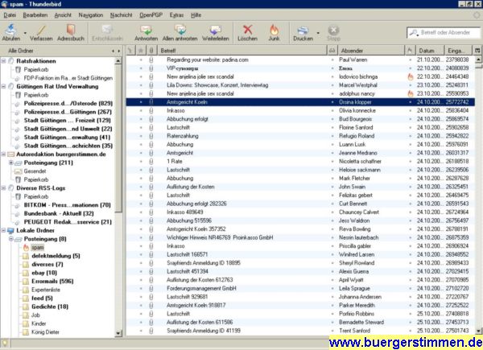Cycle folder view right arrow at Alle Ordner

tap(119, 51)
